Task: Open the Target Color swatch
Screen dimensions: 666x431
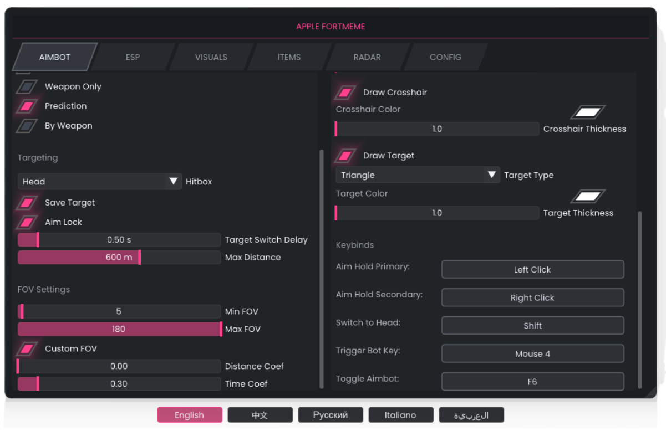Action: click(588, 197)
